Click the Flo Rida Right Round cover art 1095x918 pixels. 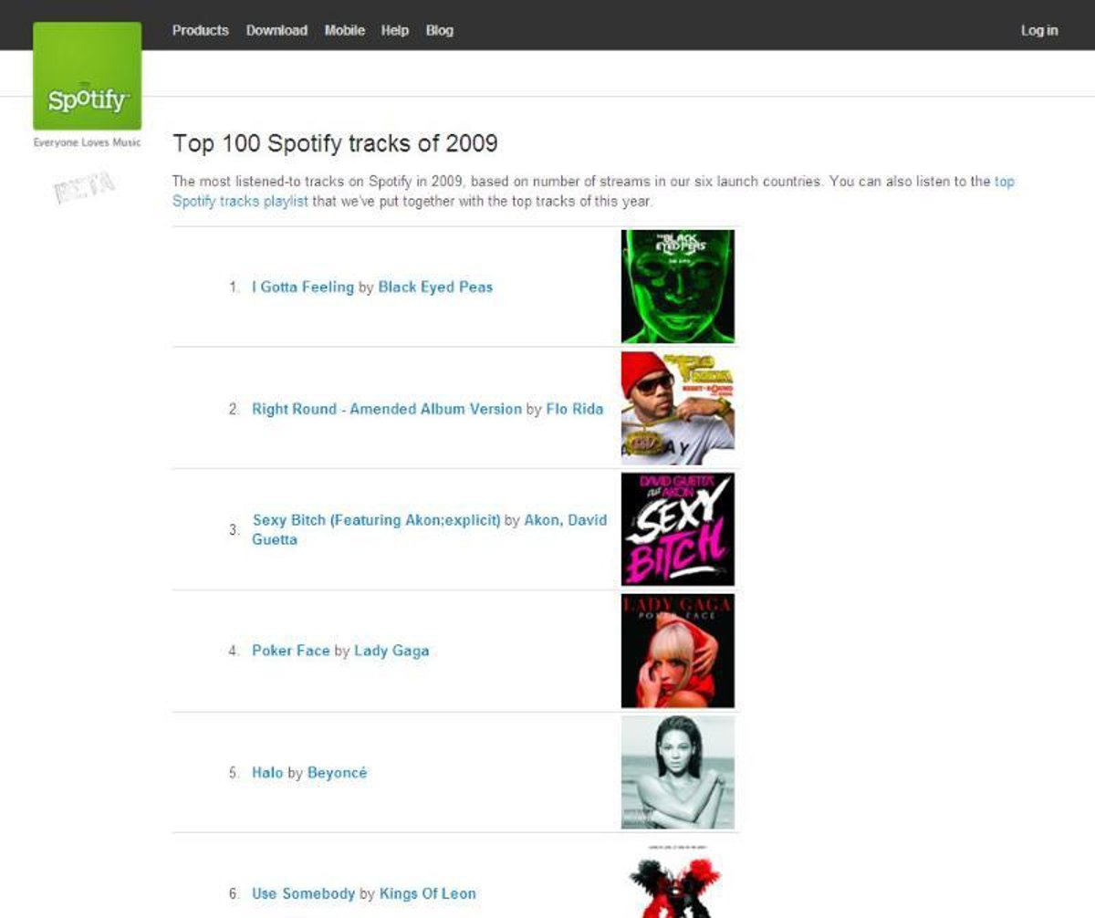pos(677,408)
